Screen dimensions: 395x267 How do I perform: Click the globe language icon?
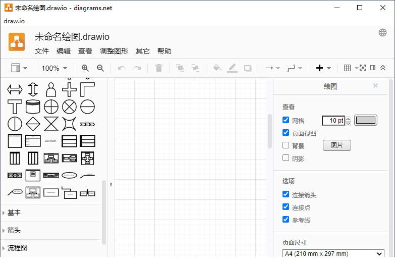tap(382, 32)
